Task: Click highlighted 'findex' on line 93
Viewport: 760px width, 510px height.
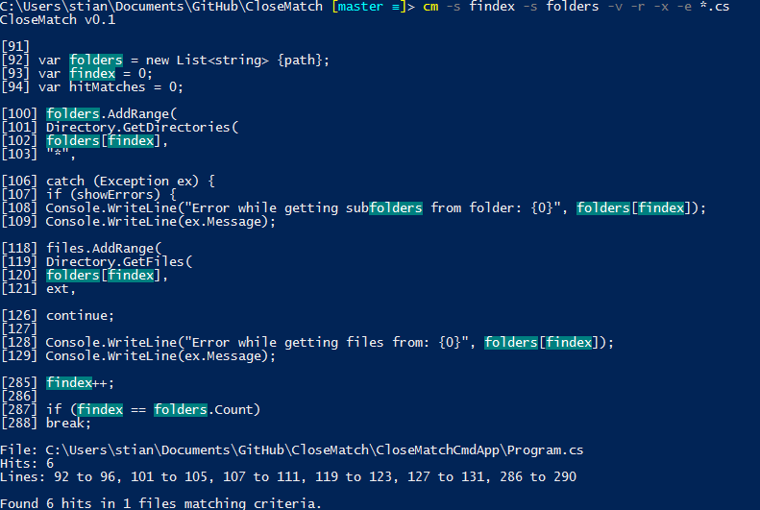Action: (92, 74)
